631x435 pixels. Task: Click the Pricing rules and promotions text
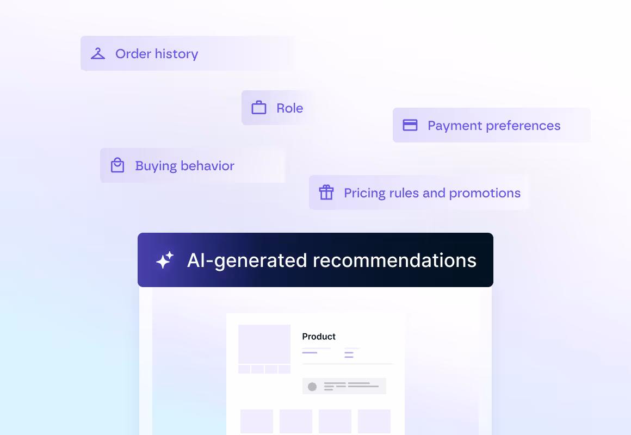(432, 193)
